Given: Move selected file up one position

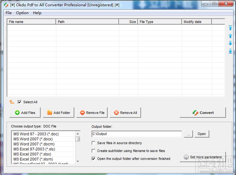Looking at the screenshot, I should (x=230, y=36).
